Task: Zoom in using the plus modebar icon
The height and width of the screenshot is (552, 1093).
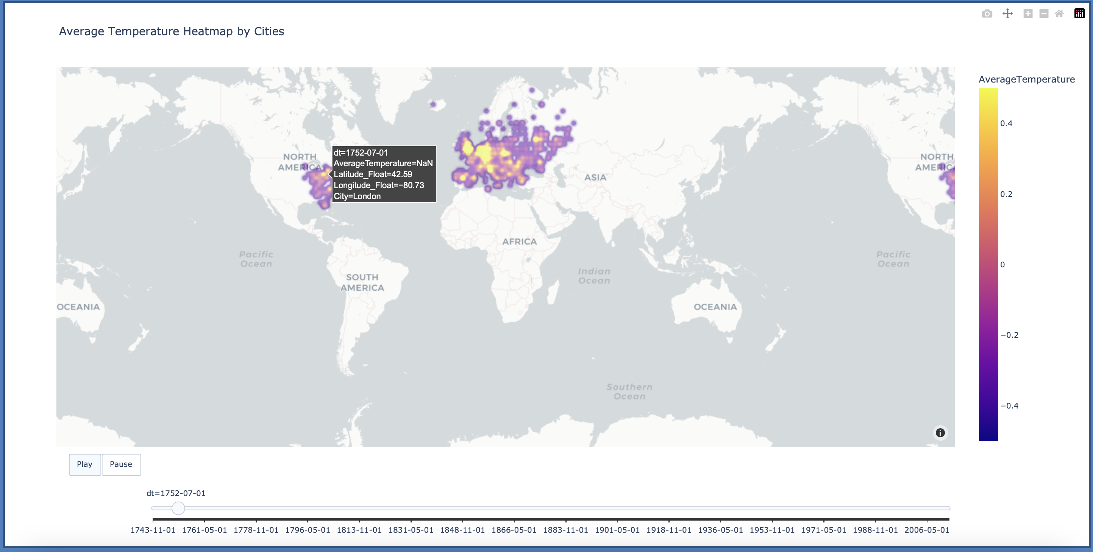Action: [1028, 14]
